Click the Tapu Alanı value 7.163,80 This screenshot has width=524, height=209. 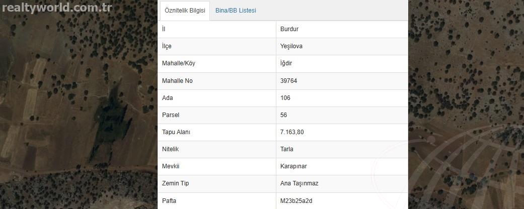click(x=292, y=132)
